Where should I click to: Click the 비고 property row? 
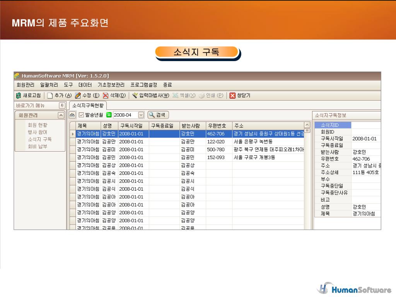348,200
